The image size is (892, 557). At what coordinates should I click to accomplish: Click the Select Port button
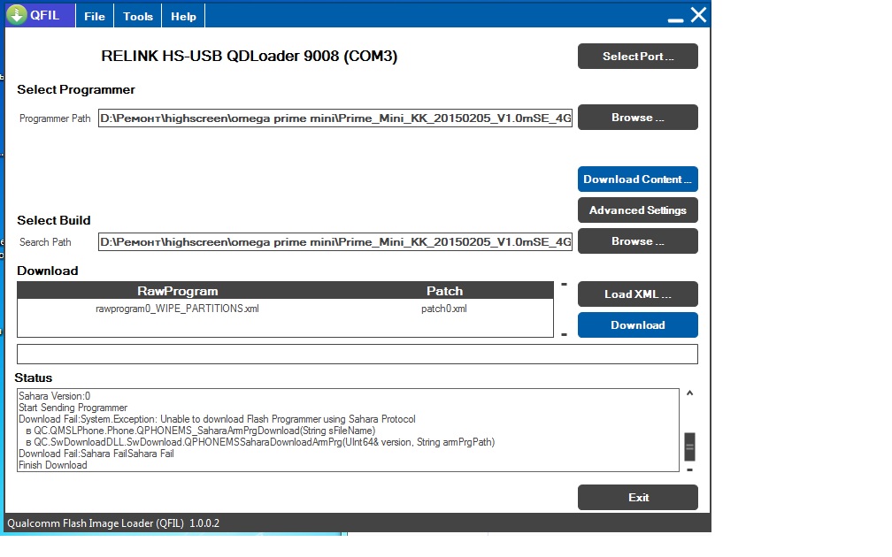[x=638, y=57]
